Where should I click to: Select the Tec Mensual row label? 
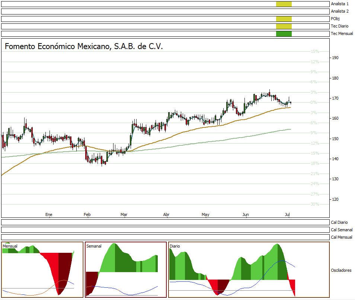click(342, 34)
